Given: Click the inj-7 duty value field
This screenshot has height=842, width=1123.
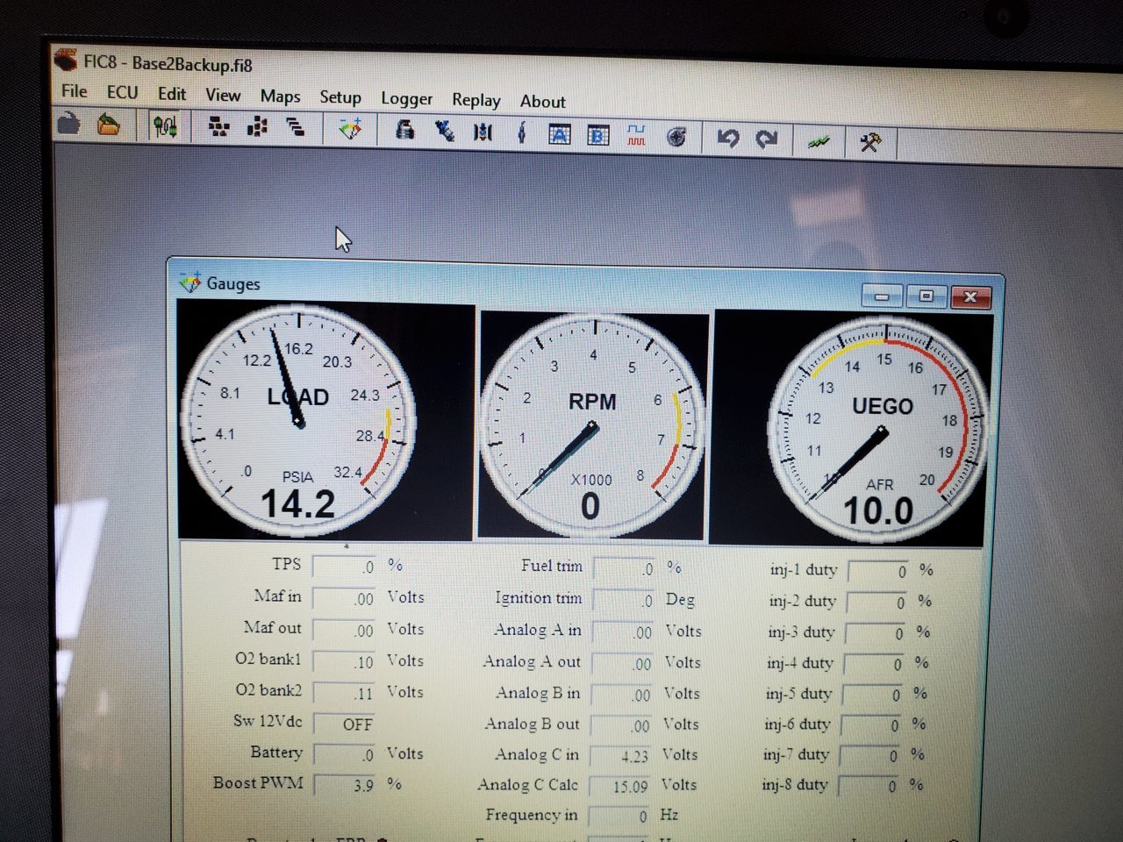Looking at the screenshot, I should 870,755.
